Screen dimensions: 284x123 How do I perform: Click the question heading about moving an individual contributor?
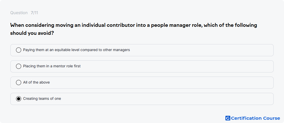point(134,29)
